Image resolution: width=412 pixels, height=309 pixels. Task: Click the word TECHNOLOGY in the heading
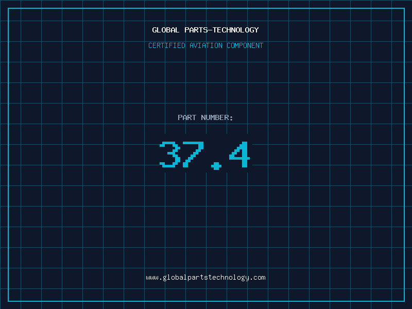[x=236, y=30]
